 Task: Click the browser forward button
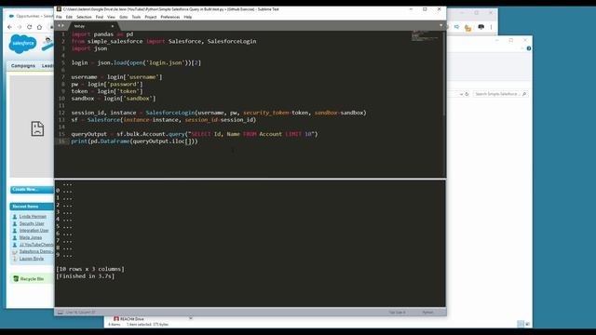tap(20, 27)
